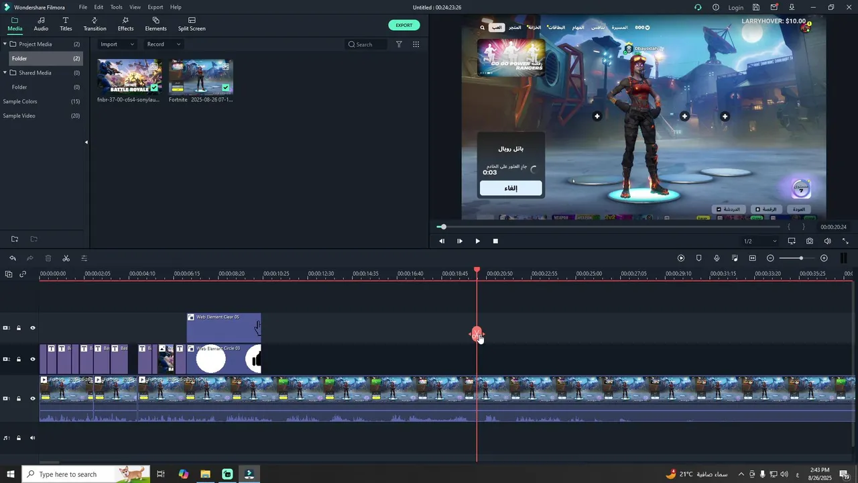Open the Edit adjust sliders icon
The height and width of the screenshot is (483, 858).
tap(84, 258)
